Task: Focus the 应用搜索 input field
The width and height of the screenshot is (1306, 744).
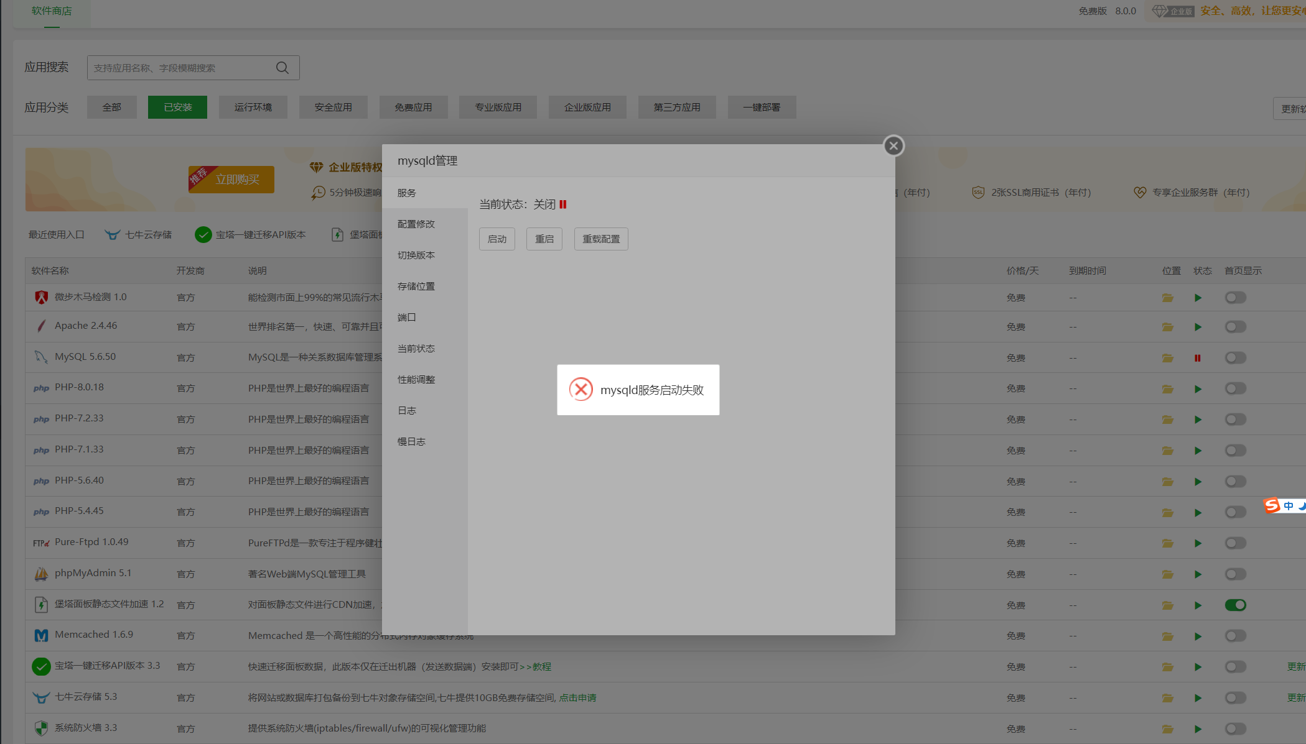Action: pyautogui.click(x=193, y=68)
